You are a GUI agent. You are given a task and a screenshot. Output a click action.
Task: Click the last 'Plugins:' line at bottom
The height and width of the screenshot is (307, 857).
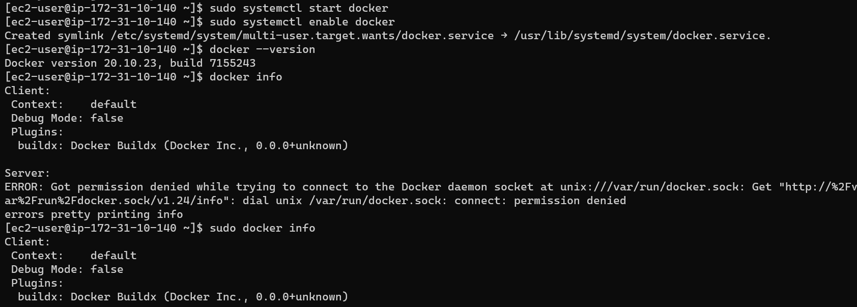point(37,283)
